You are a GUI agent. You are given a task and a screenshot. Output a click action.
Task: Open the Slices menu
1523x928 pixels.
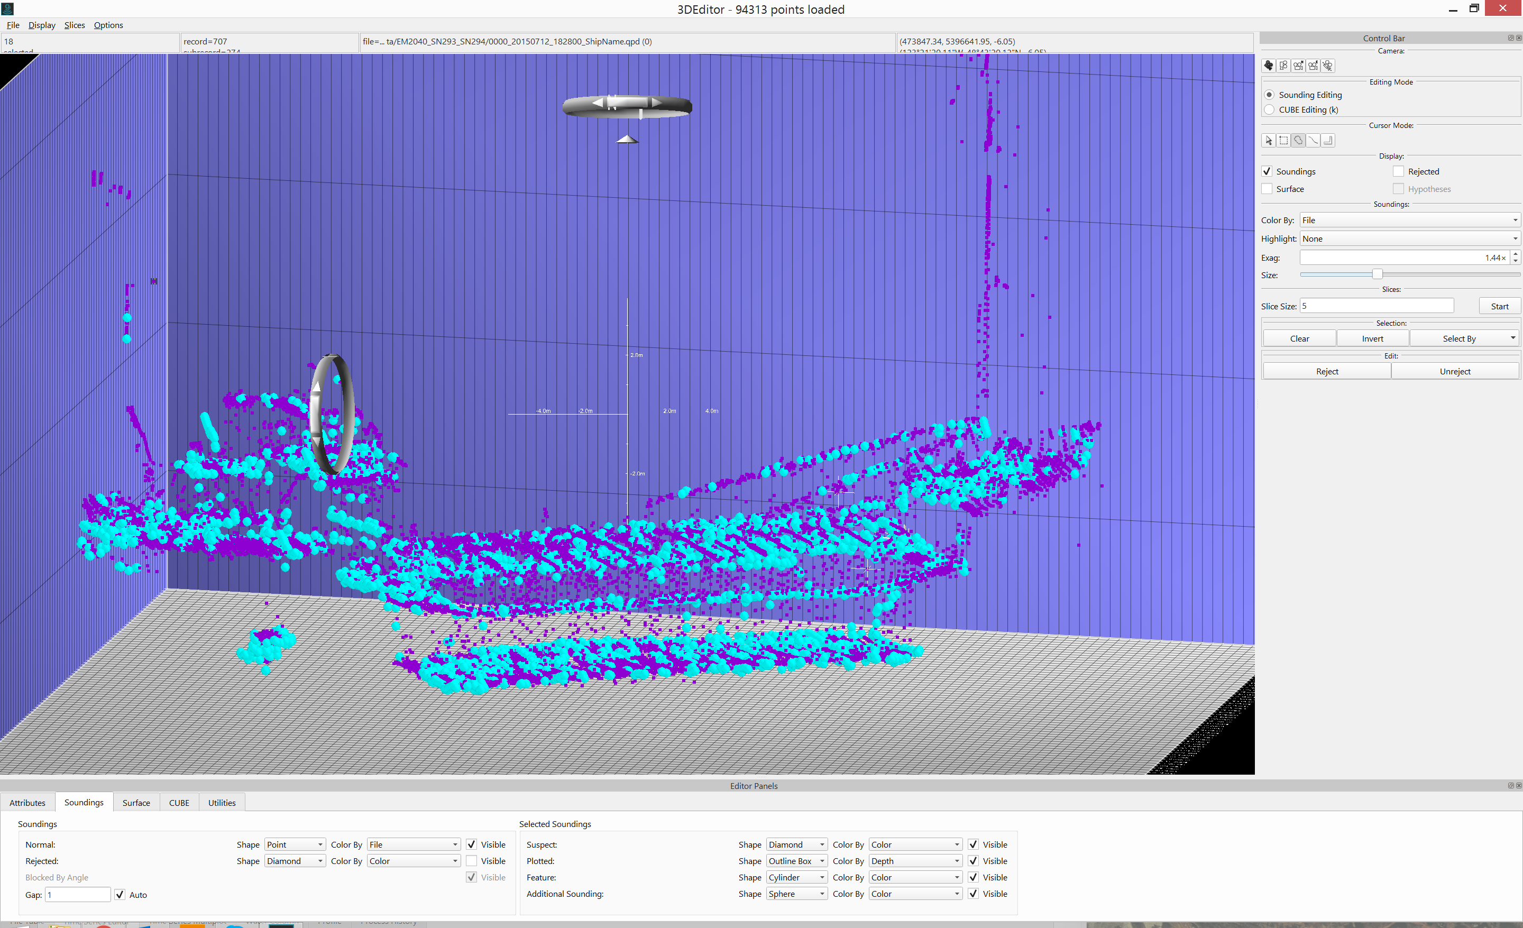pos(74,25)
